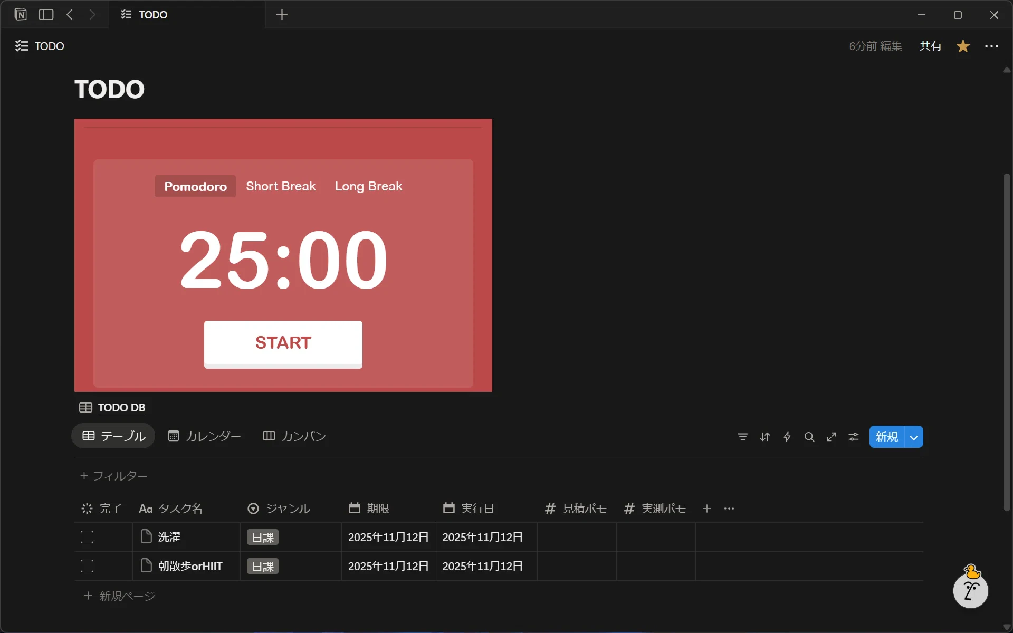Switch to the カンバン view tab
The width and height of the screenshot is (1013, 633).
tap(294, 436)
